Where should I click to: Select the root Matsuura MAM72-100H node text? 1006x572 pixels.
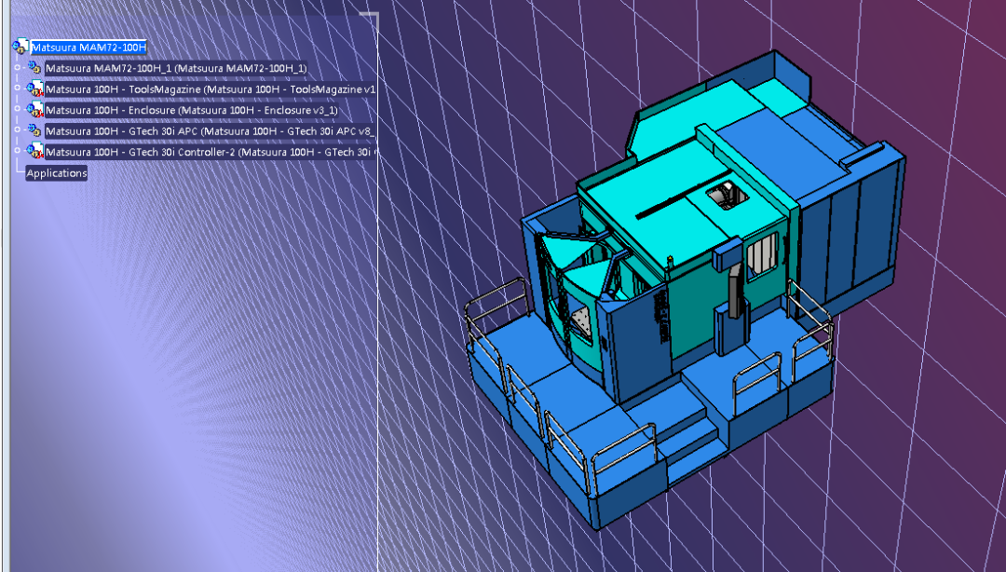point(89,48)
